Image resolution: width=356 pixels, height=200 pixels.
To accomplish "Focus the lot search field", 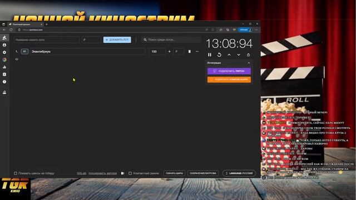I will 171,39.
